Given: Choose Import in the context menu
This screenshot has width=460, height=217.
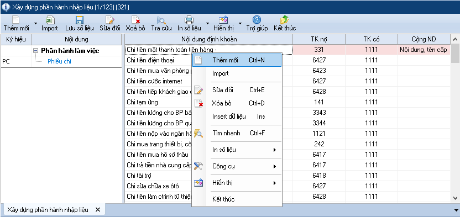Looking at the screenshot, I should 237,73.
